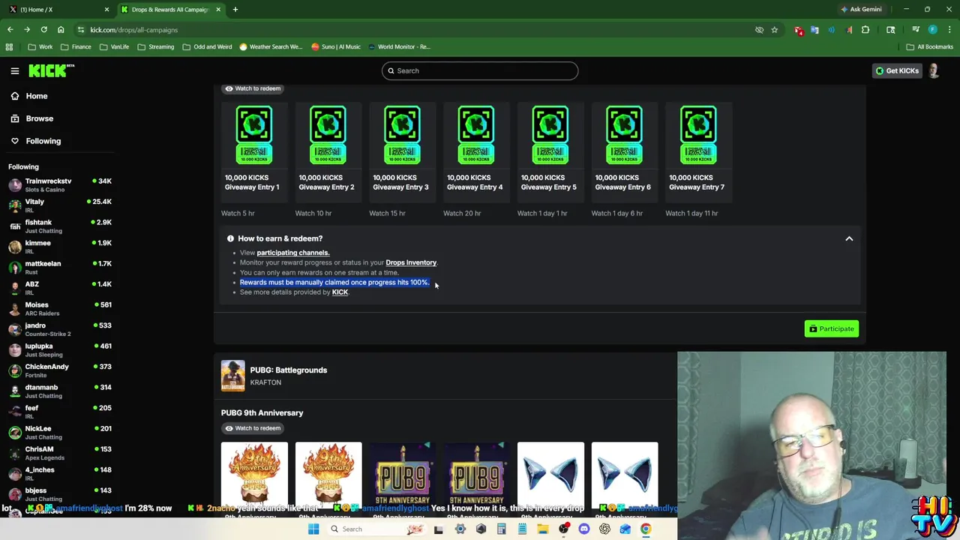Image resolution: width=960 pixels, height=540 pixels.
Task: Reload the page
Action: [43, 30]
